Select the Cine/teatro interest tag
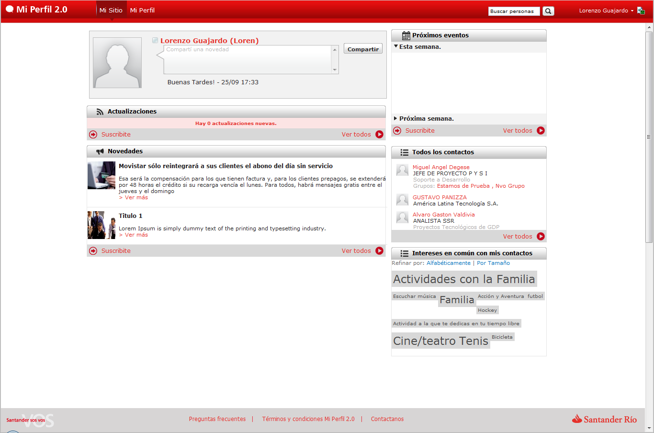Screen dimensions: 654x433 pyautogui.click(x=424, y=341)
